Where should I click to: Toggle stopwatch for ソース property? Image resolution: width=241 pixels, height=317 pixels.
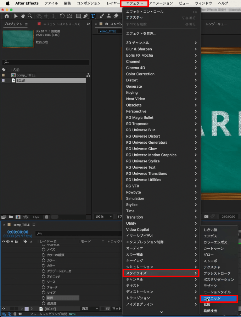43,282
